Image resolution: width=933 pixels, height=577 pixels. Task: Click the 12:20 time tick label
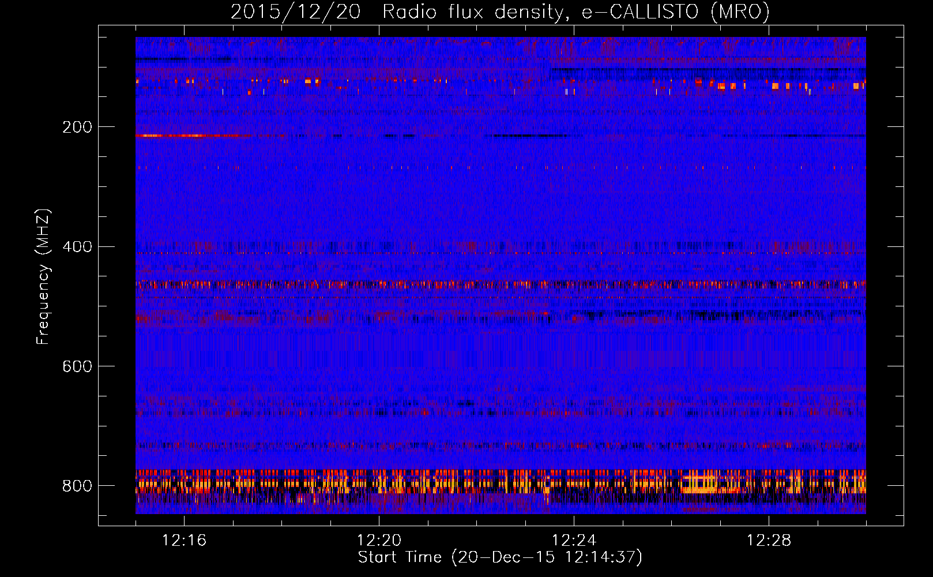(x=379, y=541)
